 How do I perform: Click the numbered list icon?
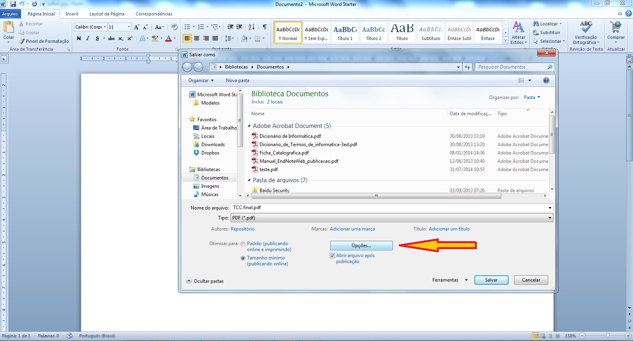(201, 27)
